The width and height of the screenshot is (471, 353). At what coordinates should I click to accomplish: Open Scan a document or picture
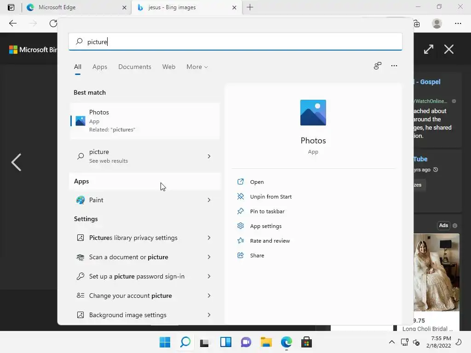145,257
